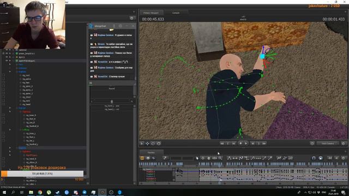Expand the RightLeg group arrow
This screenshot has width=349, height=196.
tap(10, 112)
